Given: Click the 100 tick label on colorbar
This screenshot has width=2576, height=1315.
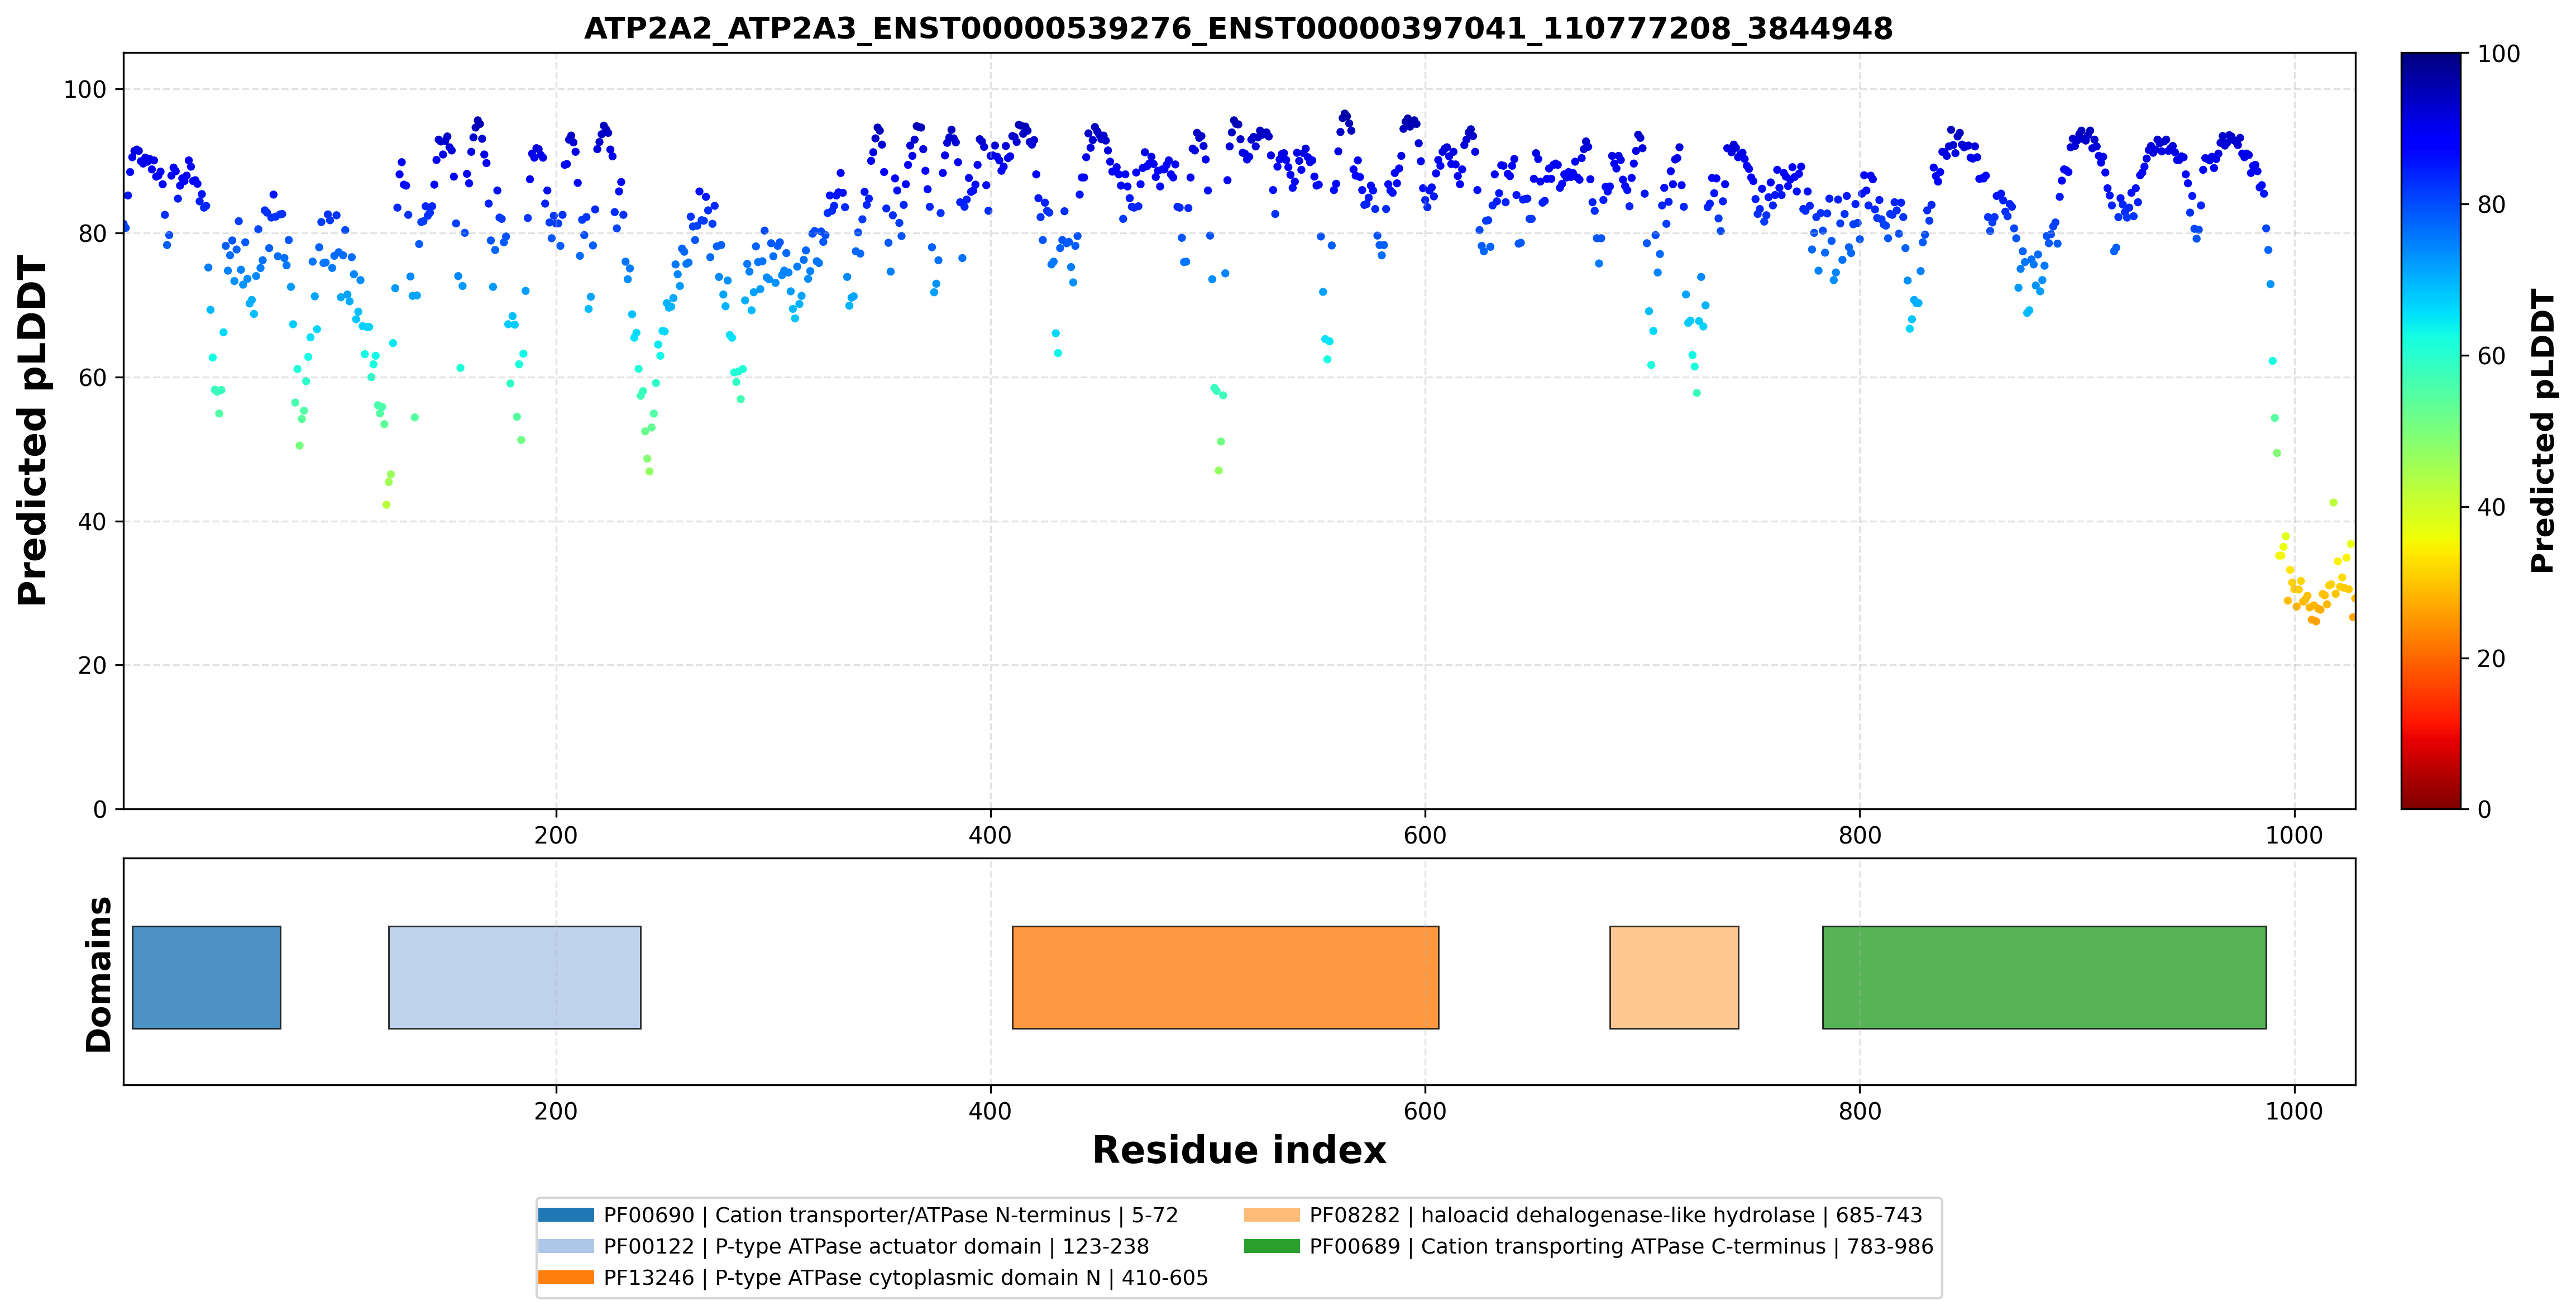Looking at the screenshot, I should click(x=2498, y=54).
